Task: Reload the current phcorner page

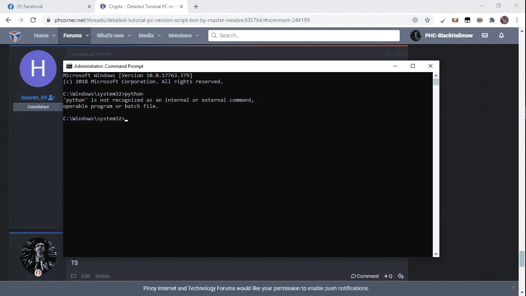Action: tap(33, 20)
